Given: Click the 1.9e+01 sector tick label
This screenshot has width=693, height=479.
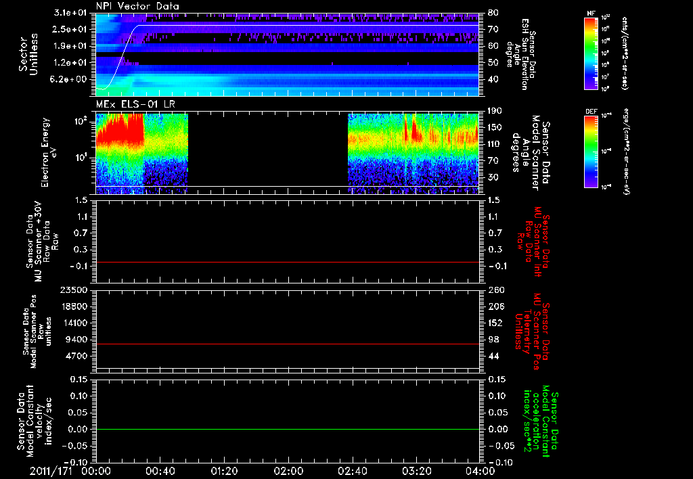Looking at the screenshot, I should (70, 46).
